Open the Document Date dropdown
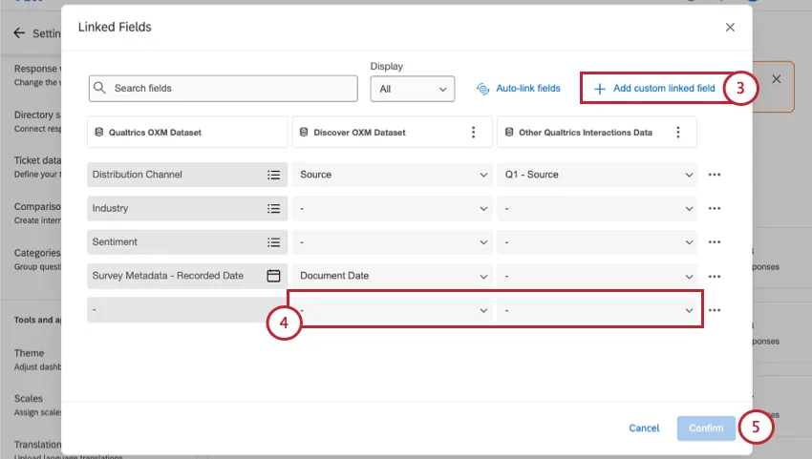The image size is (812, 459). (392, 276)
